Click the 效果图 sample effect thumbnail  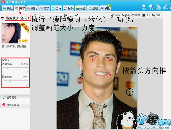[x=16, y=33]
